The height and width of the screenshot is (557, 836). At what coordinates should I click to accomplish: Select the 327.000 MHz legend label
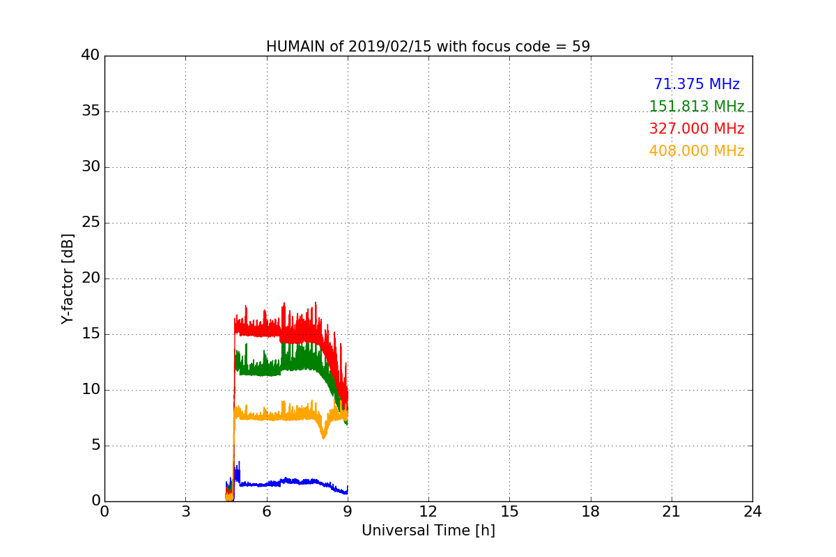tap(697, 129)
